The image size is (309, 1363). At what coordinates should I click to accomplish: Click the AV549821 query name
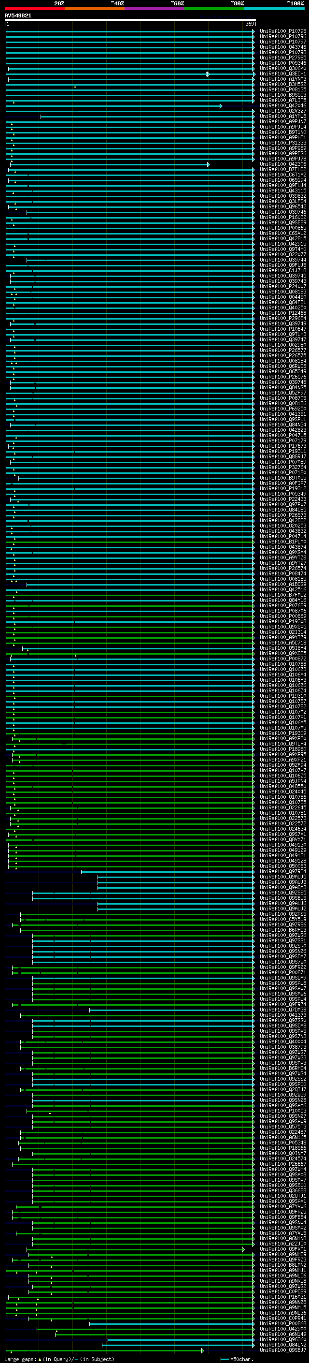18,16
